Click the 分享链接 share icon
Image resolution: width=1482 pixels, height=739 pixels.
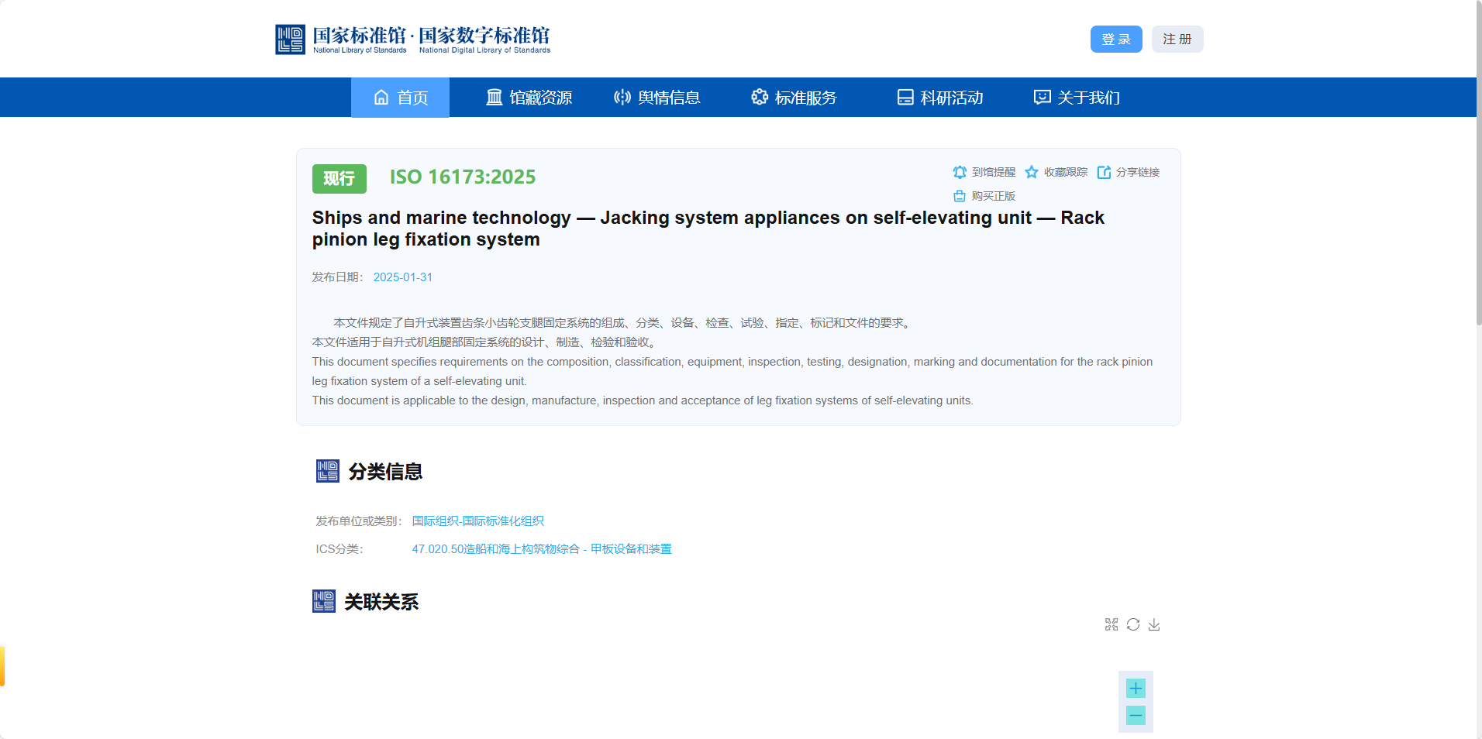[x=1104, y=172]
